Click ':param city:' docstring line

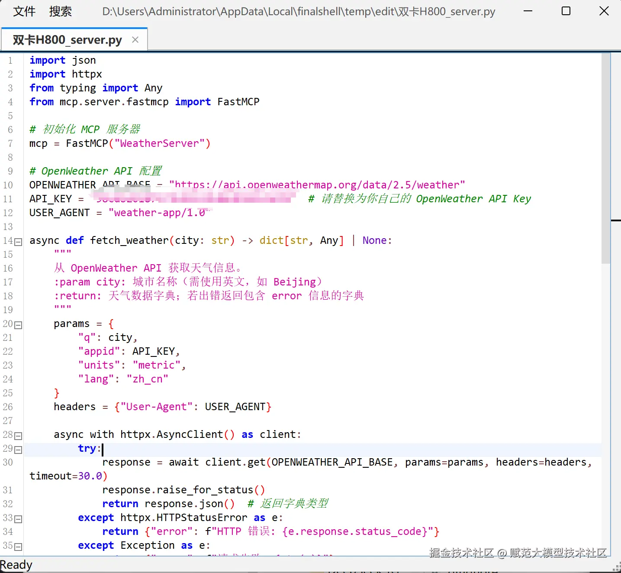[x=188, y=282]
